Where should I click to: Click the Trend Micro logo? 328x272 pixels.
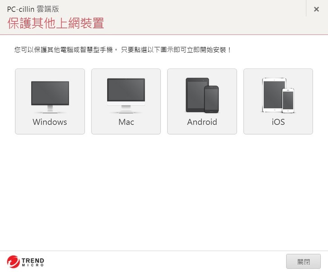tap(25, 262)
